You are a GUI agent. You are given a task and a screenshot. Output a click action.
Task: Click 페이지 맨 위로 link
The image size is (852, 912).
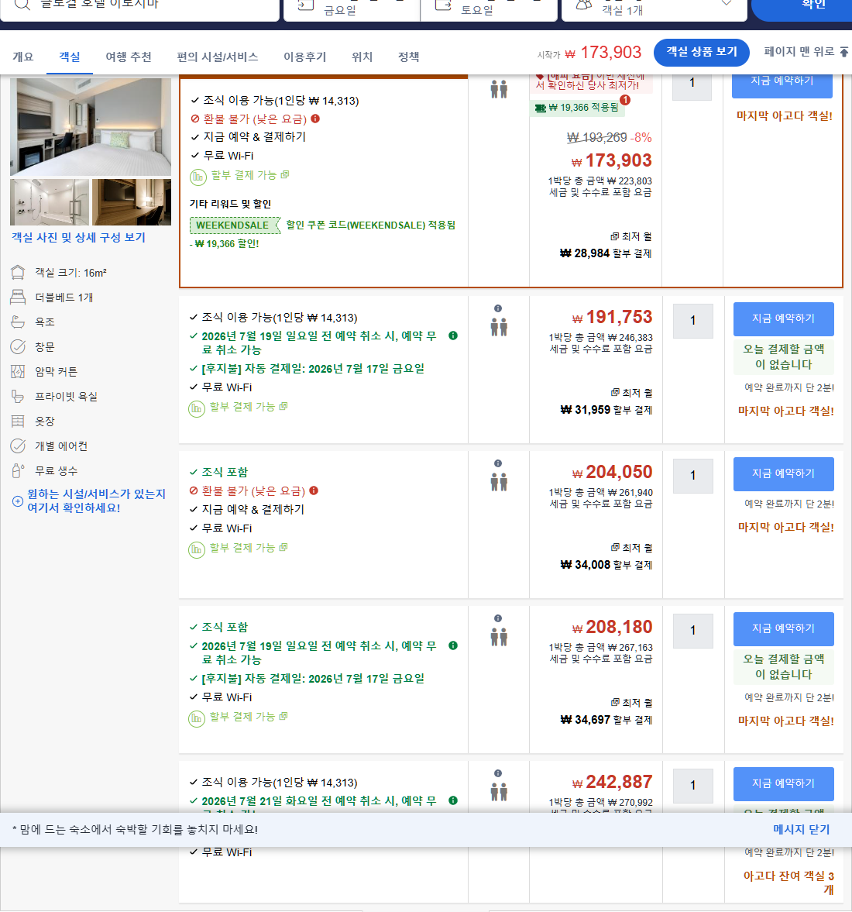(799, 52)
